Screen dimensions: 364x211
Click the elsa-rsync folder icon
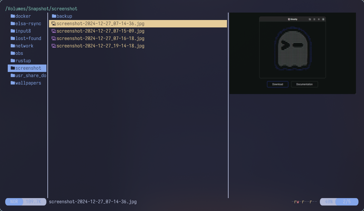pos(13,24)
